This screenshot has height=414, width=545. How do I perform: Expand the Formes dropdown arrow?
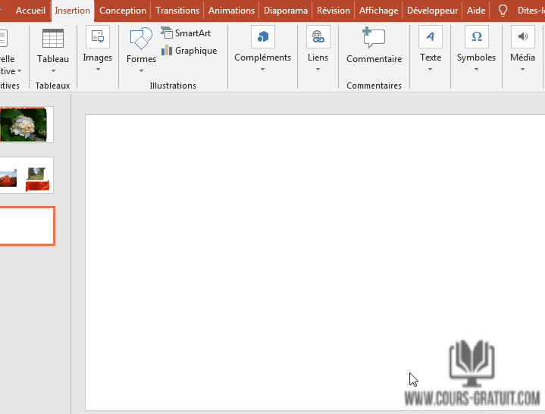[141, 71]
